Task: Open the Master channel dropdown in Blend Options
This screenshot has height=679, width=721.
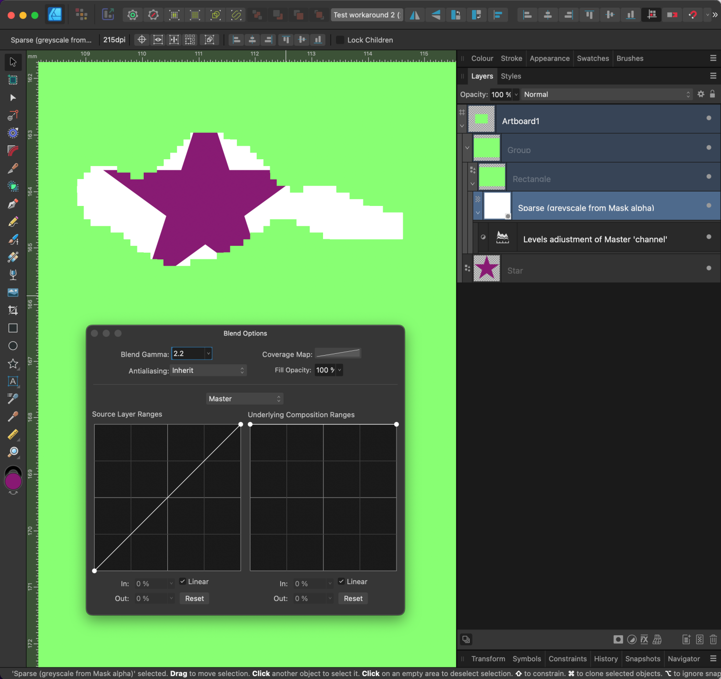Action: 245,398
